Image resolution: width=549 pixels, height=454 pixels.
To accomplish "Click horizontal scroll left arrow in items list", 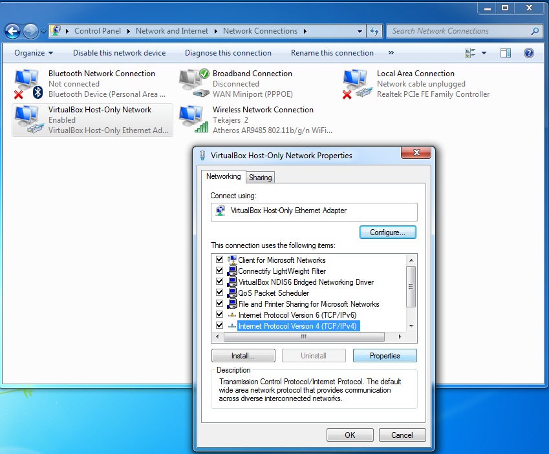I will click(217, 337).
